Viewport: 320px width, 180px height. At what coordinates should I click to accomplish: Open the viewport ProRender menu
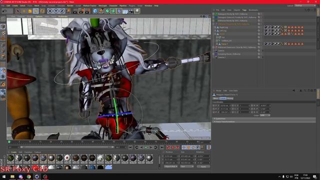pyautogui.click(x=63, y=16)
